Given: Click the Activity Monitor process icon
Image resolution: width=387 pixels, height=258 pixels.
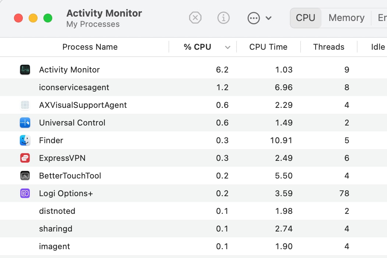Looking at the screenshot, I should coord(25,70).
